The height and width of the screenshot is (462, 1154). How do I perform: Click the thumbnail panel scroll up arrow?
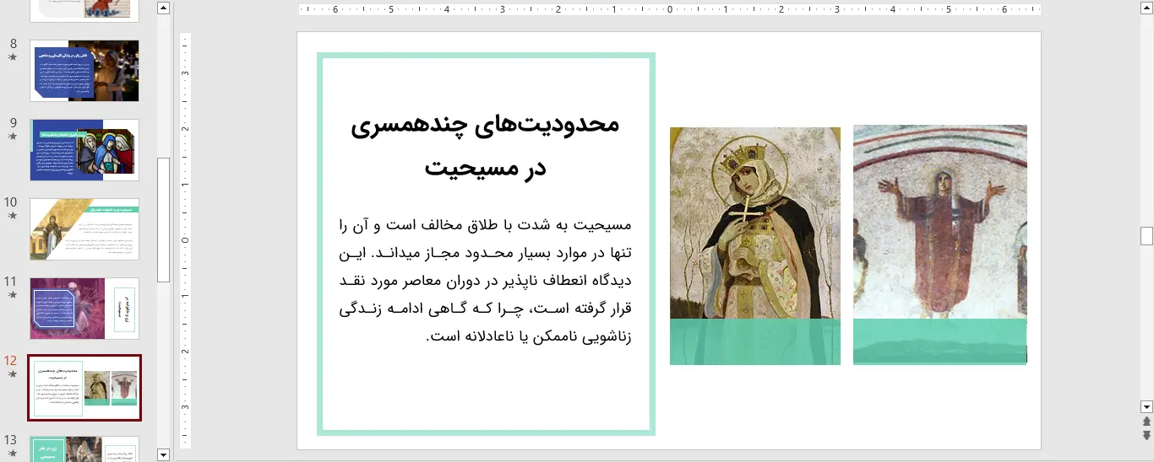[x=164, y=8]
